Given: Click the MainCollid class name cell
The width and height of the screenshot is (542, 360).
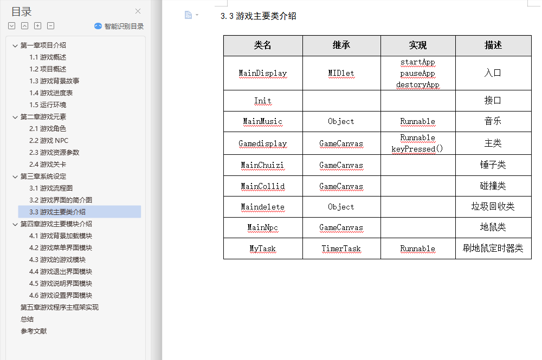Looking at the screenshot, I should 263,186.
